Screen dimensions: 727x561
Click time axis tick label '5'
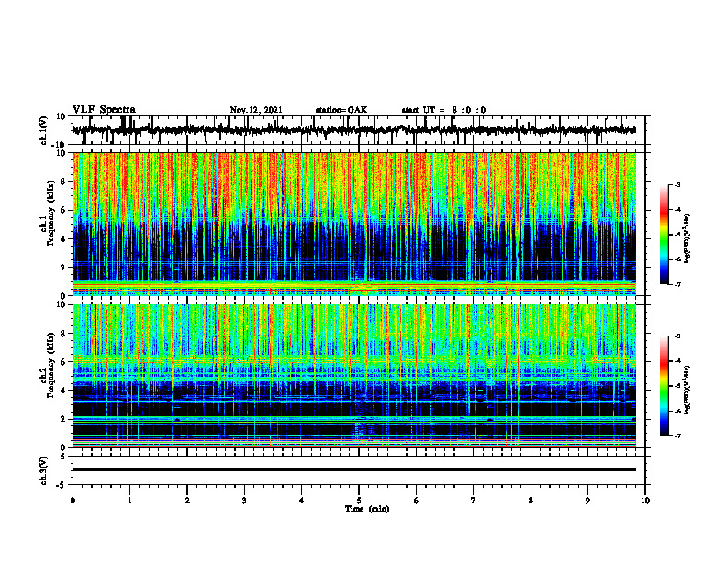point(359,500)
